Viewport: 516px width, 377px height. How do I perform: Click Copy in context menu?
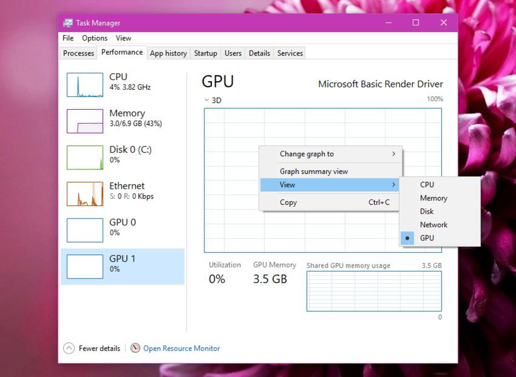point(288,202)
